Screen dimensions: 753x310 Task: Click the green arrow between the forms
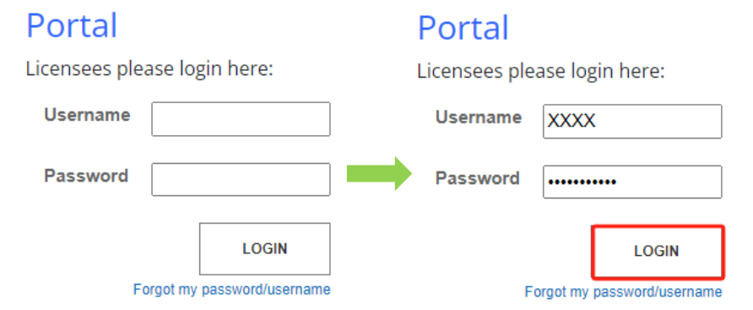(x=379, y=173)
